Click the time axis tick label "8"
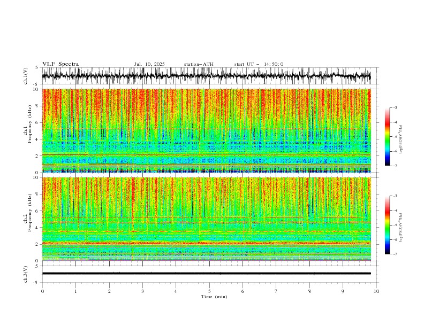 [309, 291]
